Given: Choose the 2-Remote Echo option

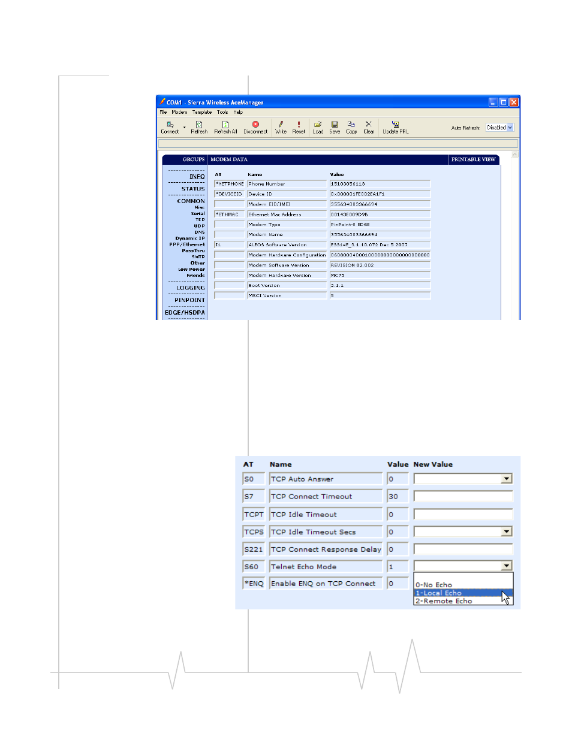Looking at the screenshot, I should coord(463,601).
